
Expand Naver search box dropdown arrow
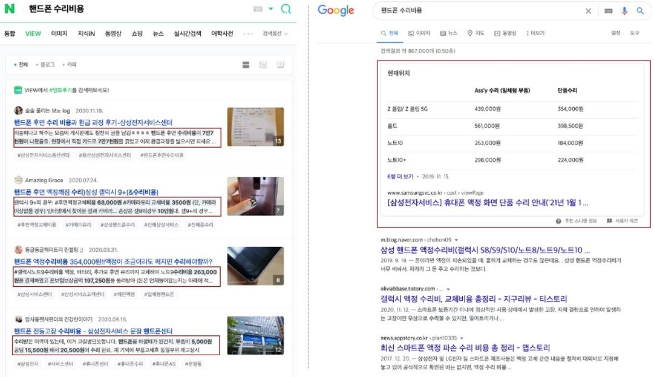point(270,8)
